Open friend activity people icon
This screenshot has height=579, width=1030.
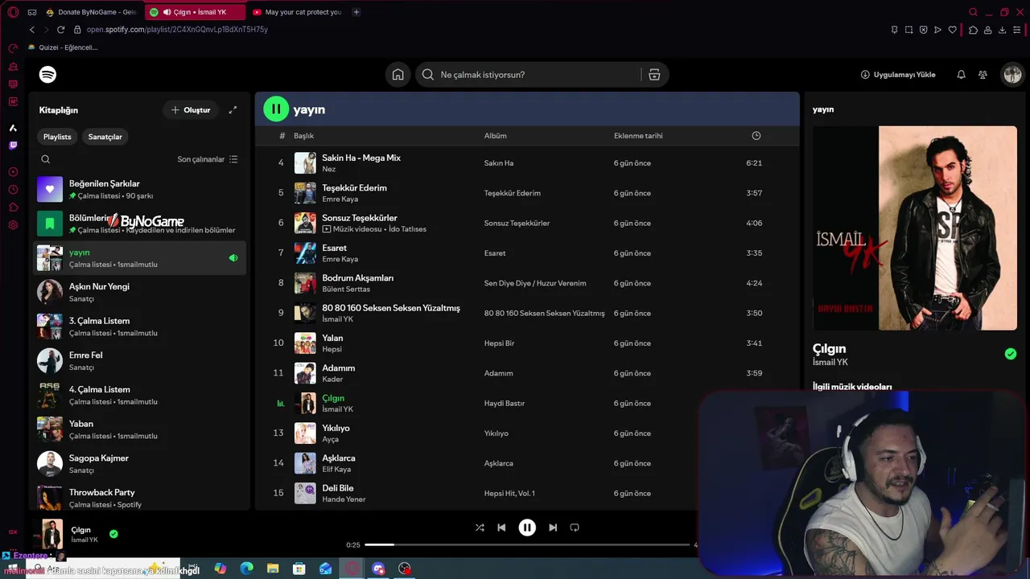tap(983, 75)
